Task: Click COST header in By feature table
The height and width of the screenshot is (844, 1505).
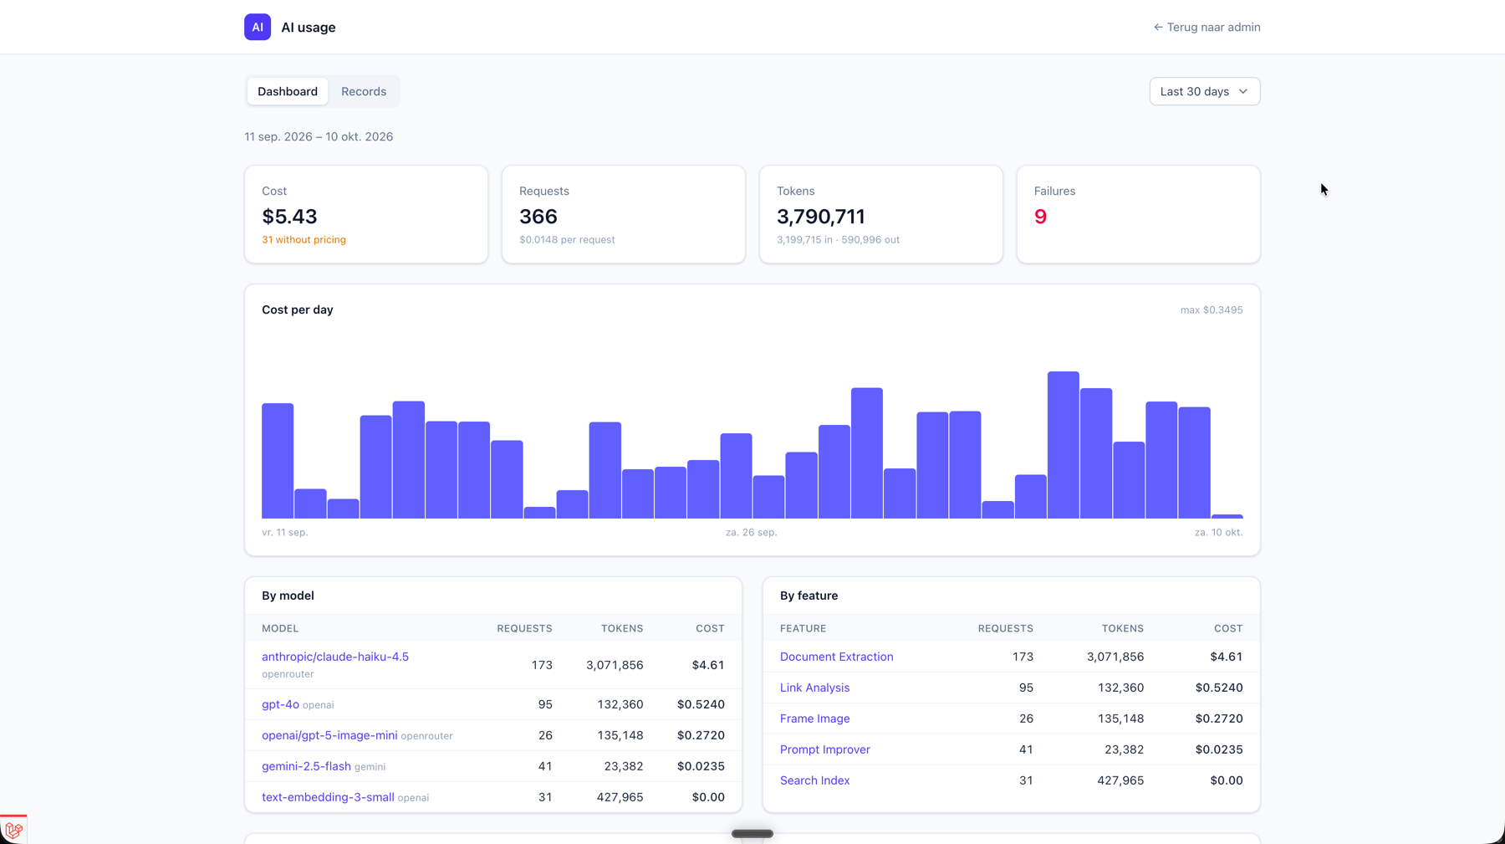Action: [1228, 628]
